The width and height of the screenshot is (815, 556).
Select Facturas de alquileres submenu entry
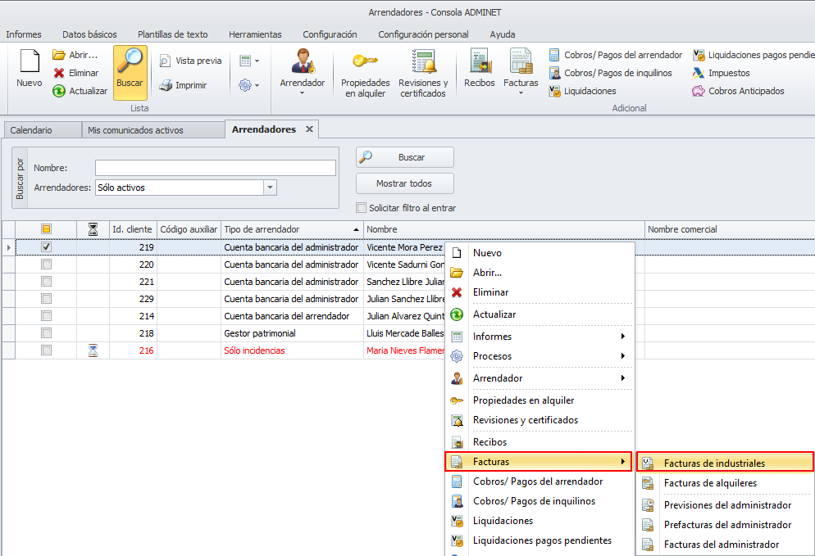click(x=710, y=483)
